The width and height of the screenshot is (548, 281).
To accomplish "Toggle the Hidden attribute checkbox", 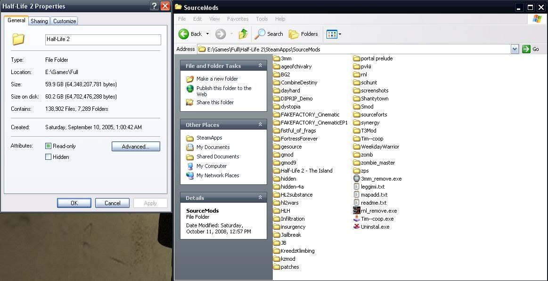I will coord(48,157).
